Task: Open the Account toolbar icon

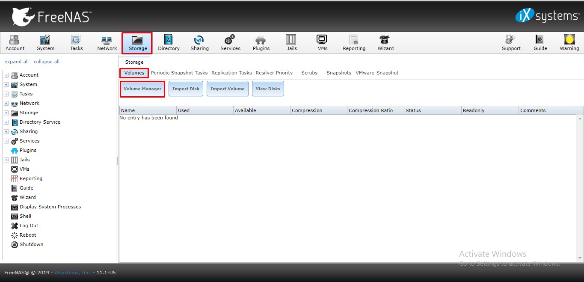Action: point(15,43)
